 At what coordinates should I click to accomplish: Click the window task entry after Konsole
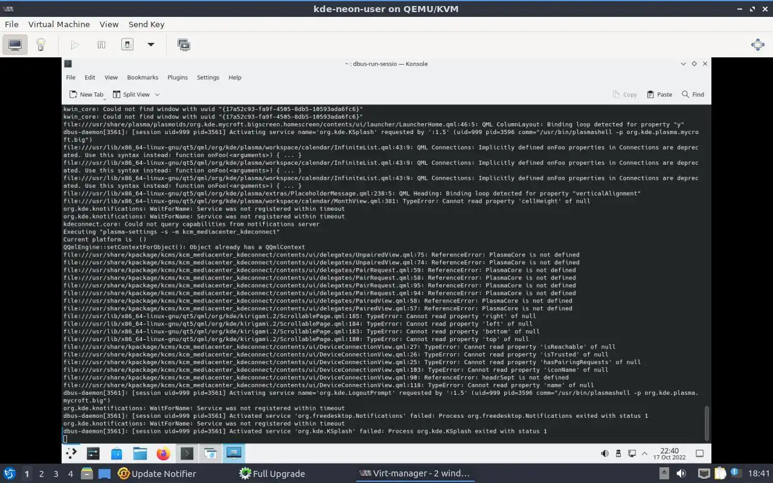tap(210, 453)
